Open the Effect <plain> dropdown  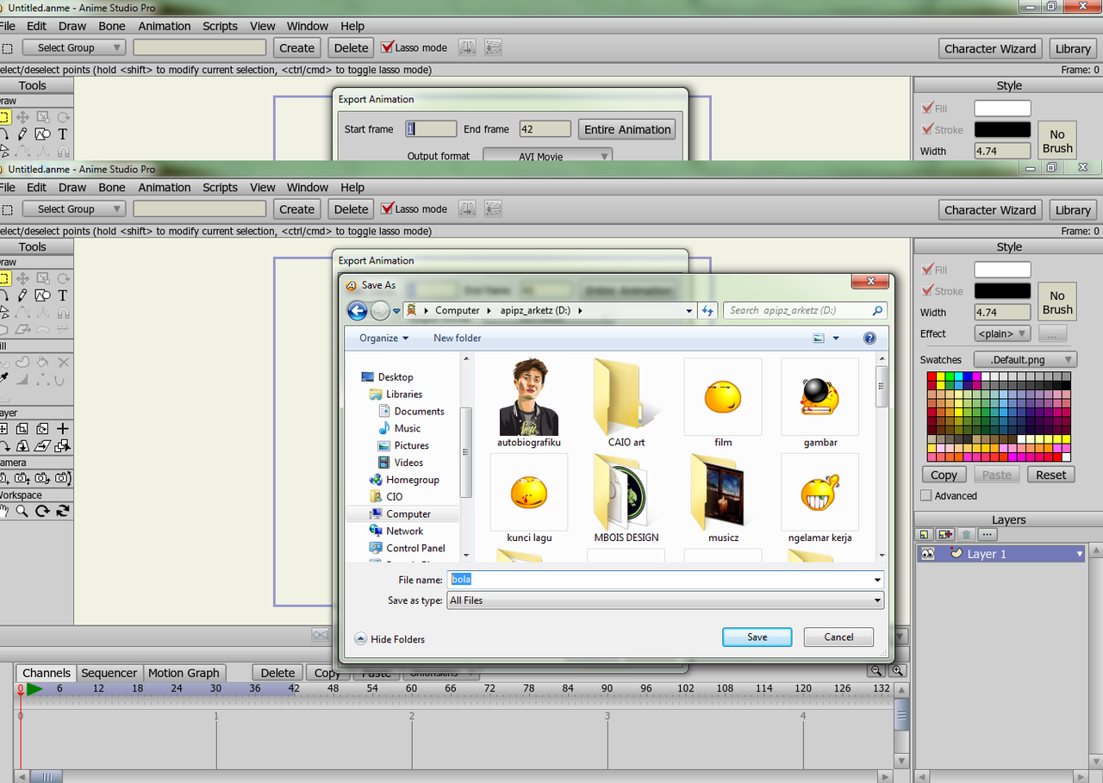[1002, 333]
